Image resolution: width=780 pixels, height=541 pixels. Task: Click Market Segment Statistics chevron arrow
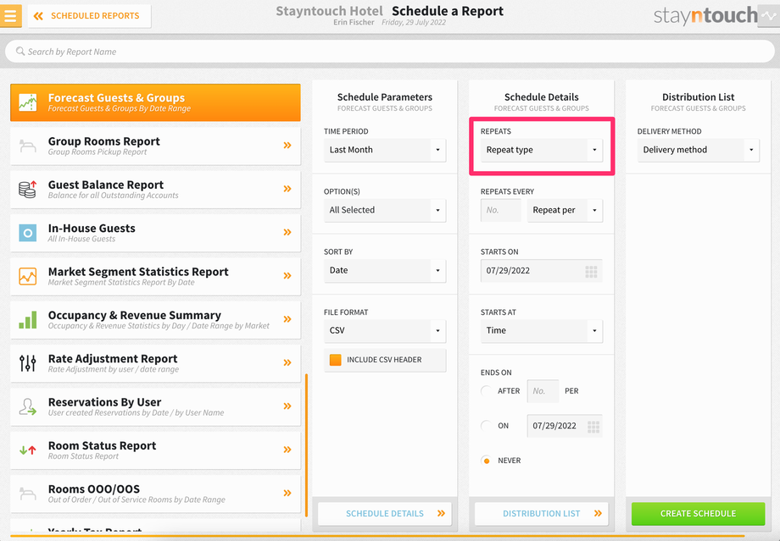pyautogui.click(x=287, y=276)
